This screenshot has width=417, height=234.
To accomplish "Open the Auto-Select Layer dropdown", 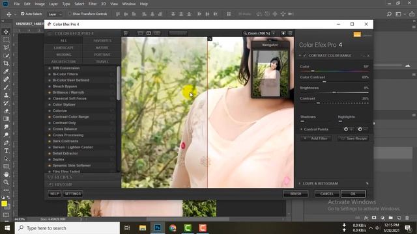I will (x=55, y=14).
